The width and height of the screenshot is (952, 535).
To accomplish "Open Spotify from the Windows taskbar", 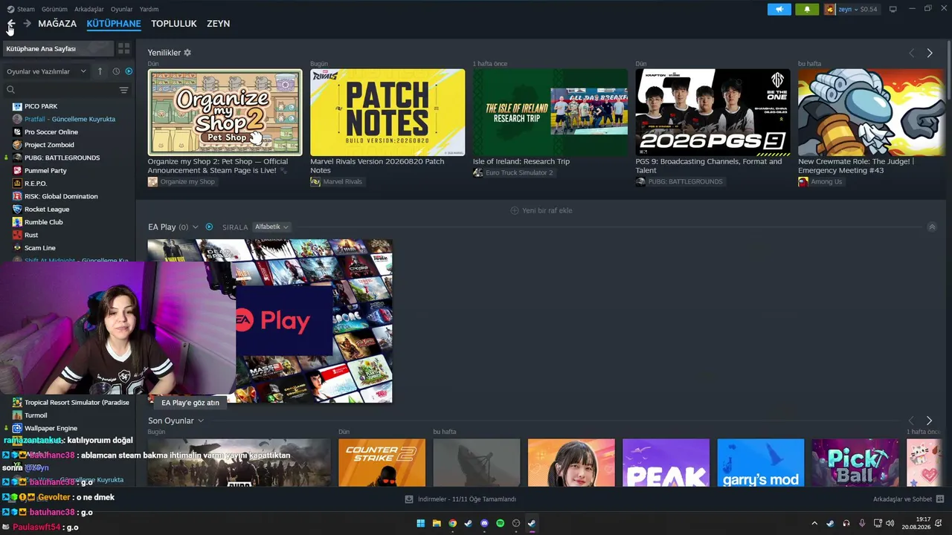I will click(x=500, y=523).
